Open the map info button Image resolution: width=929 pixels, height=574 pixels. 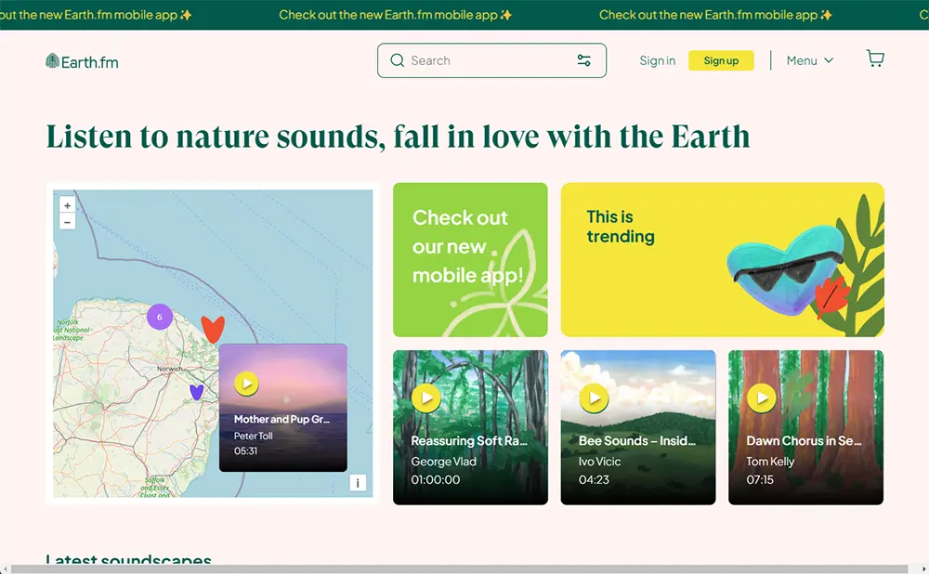click(x=358, y=483)
